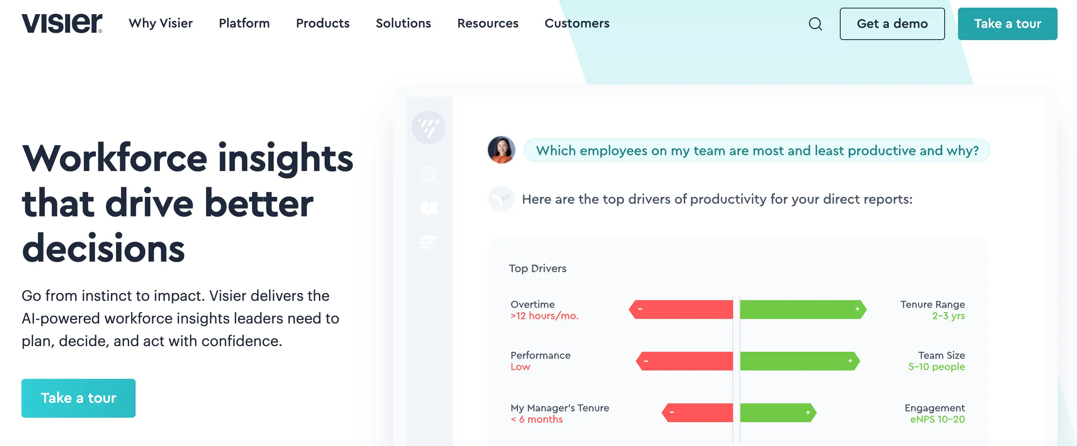Open the Why Visier menu
This screenshot has width=1077, height=446.
tap(161, 23)
